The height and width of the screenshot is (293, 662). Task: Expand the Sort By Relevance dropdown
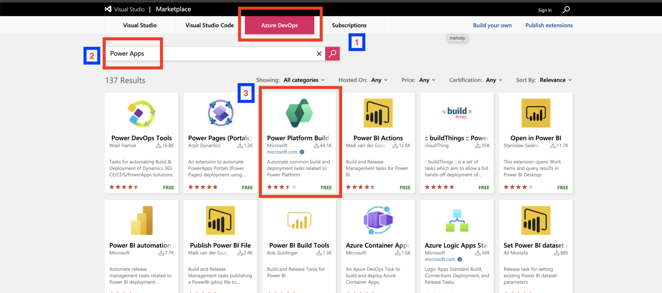(556, 80)
